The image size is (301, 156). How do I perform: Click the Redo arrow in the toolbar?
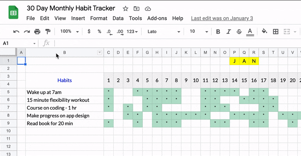pos(27,31)
